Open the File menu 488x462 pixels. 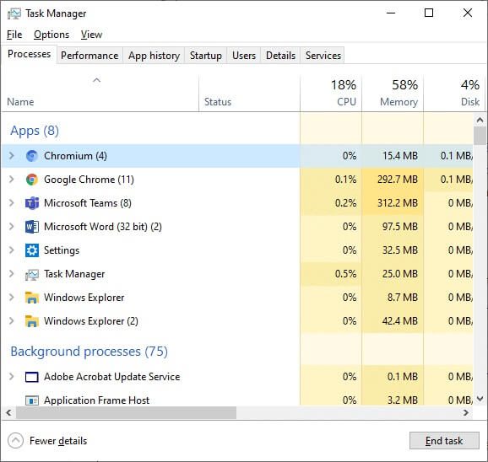pos(14,35)
